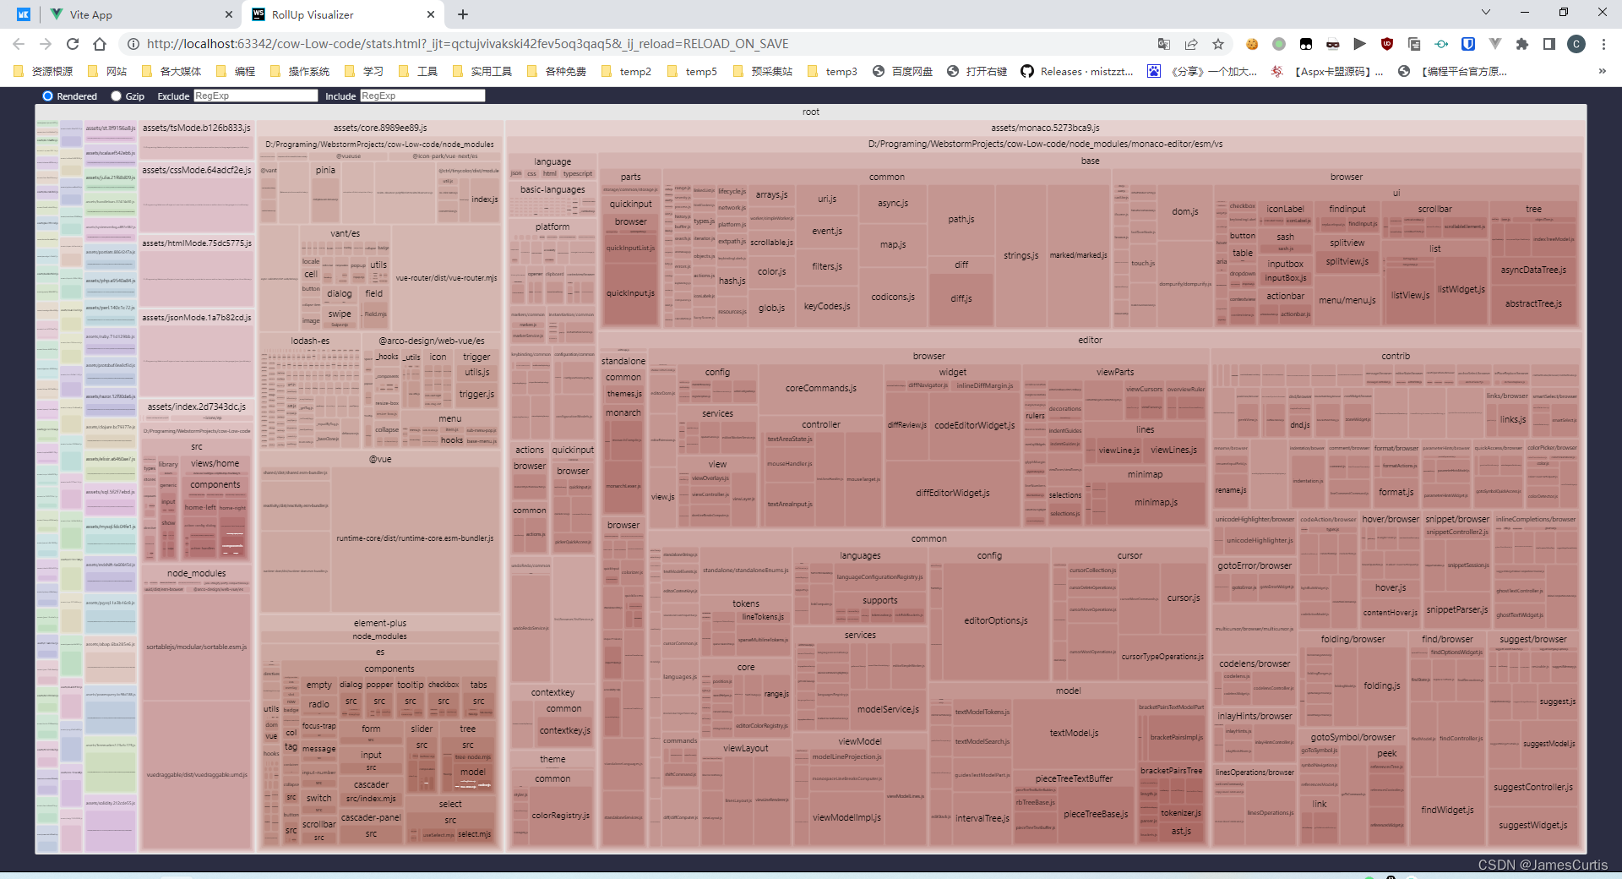Click the share icon in the address bar
The height and width of the screenshot is (879, 1622).
[1189, 44]
